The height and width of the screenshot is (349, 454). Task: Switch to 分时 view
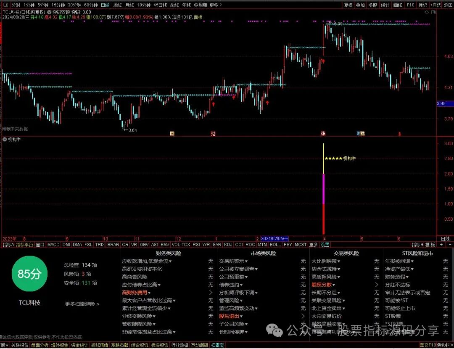pos(16,5)
